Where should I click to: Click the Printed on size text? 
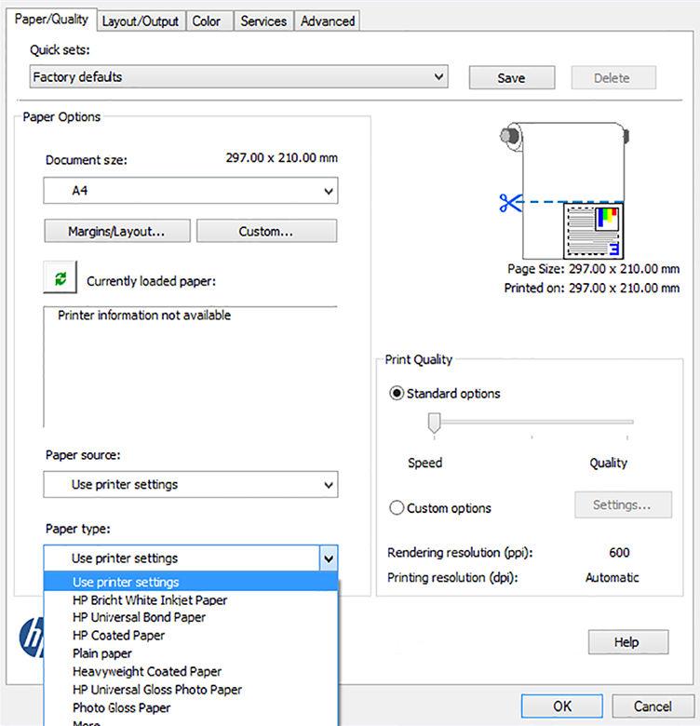(x=592, y=288)
